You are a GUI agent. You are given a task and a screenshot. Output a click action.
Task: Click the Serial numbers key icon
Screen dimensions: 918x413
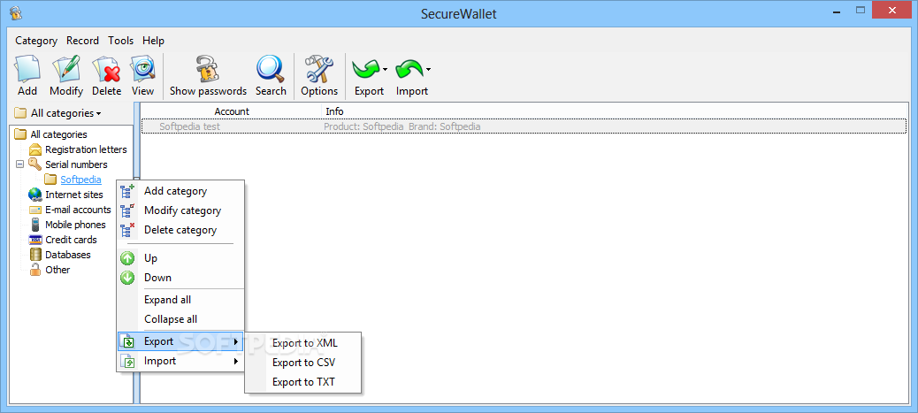(x=35, y=164)
